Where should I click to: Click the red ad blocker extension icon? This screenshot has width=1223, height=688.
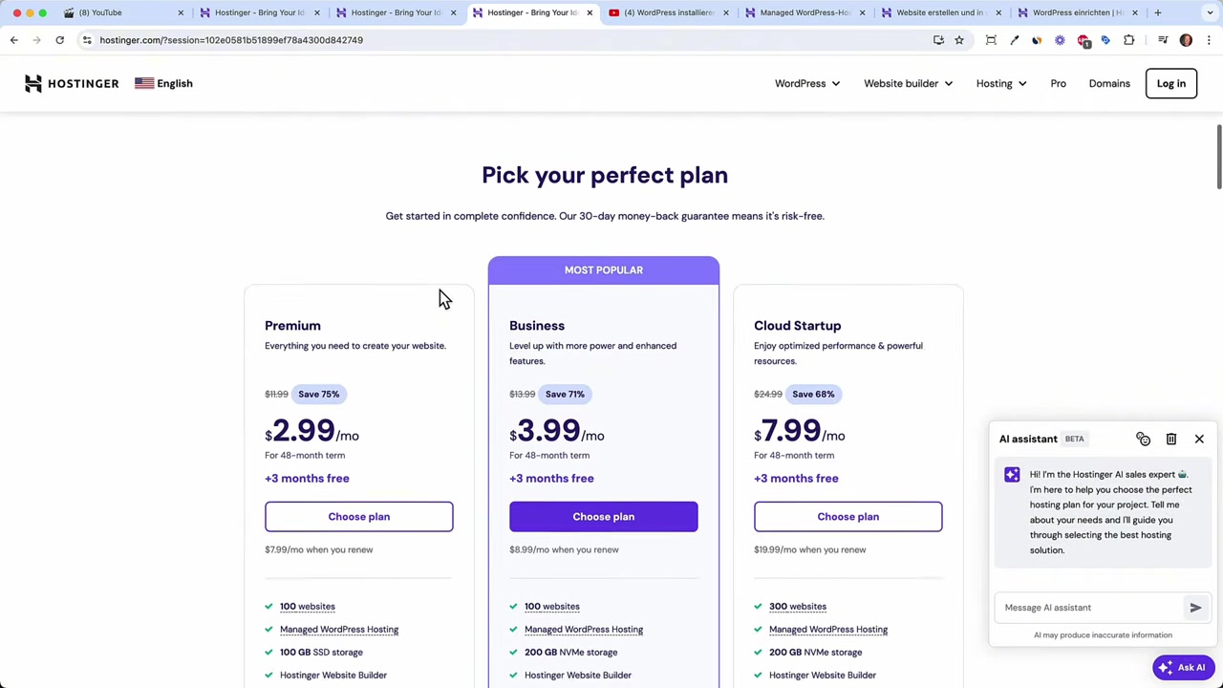coord(1084,40)
